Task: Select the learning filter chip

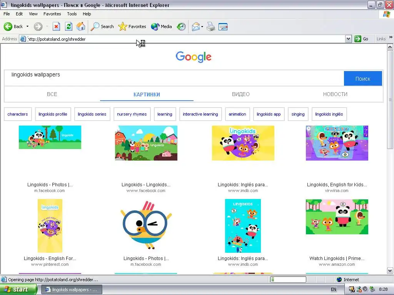Action: point(165,114)
